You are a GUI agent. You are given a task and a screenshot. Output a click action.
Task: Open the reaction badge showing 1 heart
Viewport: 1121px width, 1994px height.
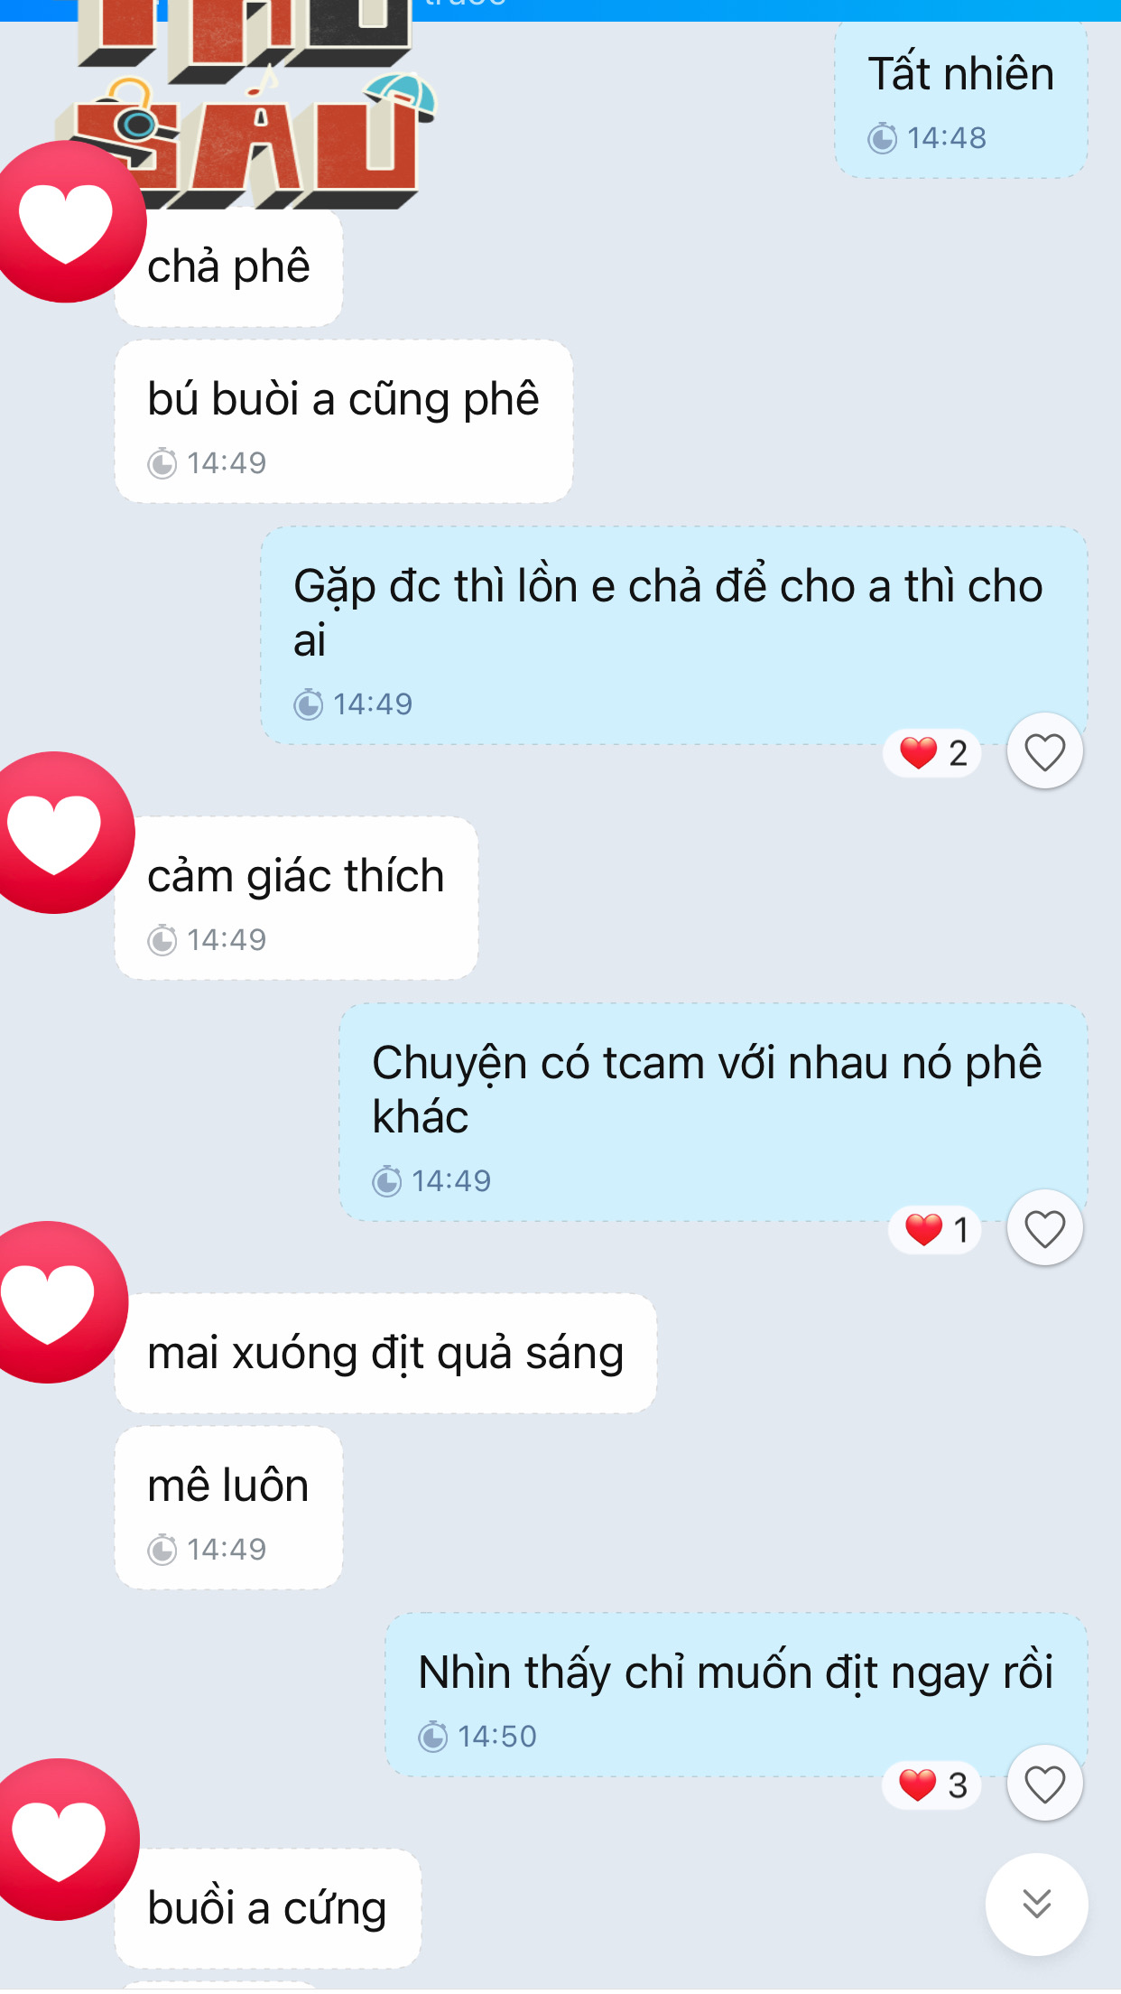click(935, 1229)
